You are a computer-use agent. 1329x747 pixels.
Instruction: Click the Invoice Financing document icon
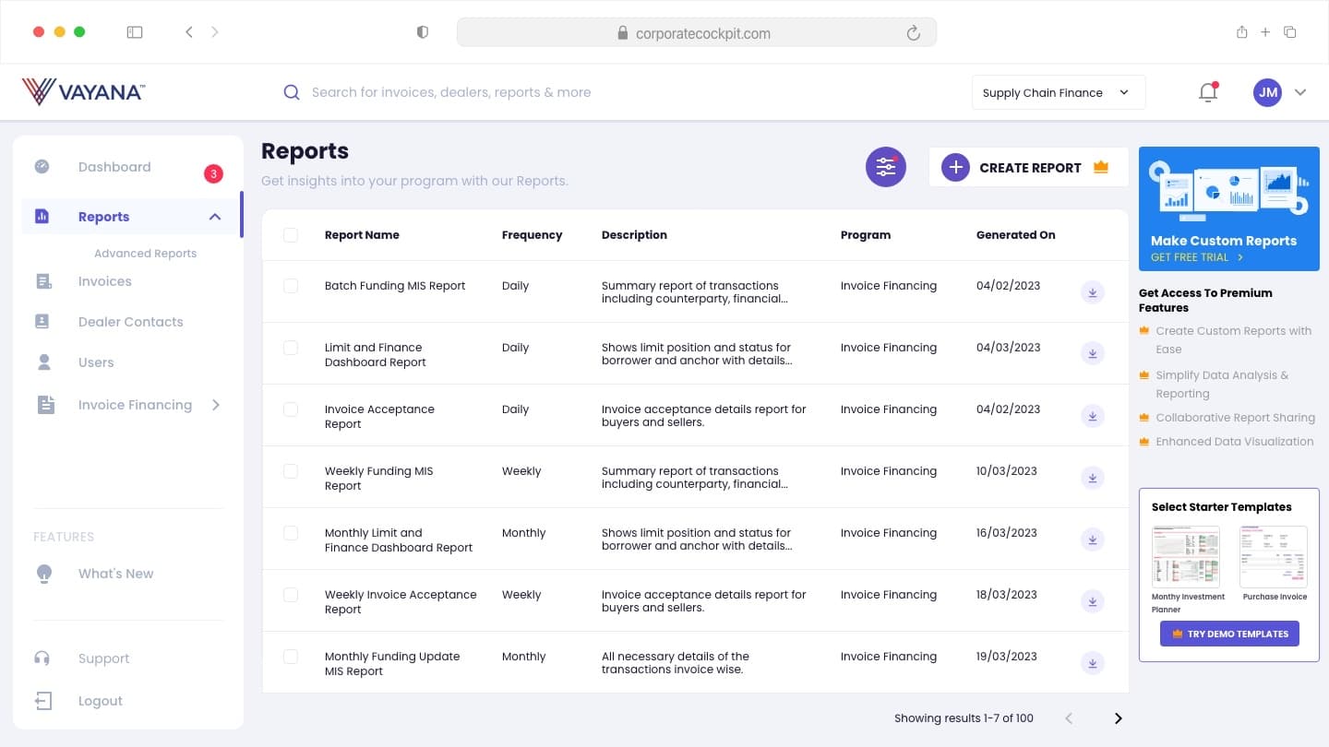[x=45, y=405]
